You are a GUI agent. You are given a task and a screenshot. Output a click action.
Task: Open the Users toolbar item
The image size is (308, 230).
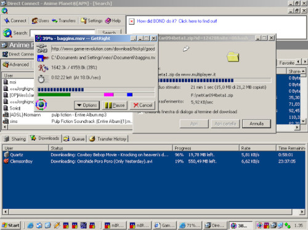coord(40,21)
